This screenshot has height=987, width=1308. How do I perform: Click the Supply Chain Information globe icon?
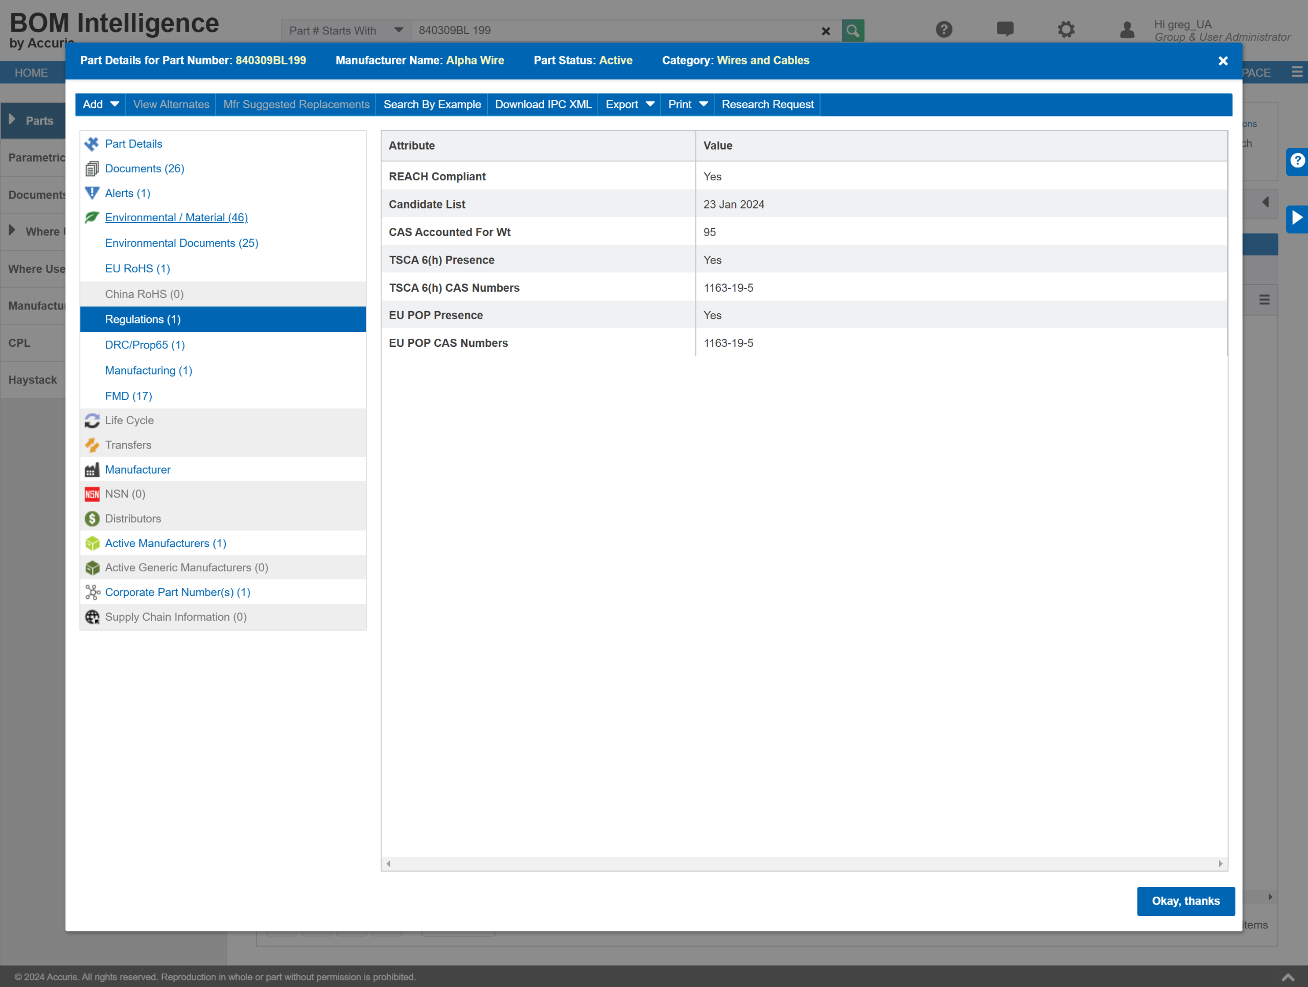[x=91, y=617]
